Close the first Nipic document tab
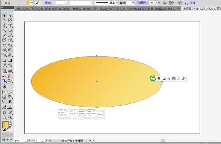Screen dimensions: 221x144 (x=95, y=9)
